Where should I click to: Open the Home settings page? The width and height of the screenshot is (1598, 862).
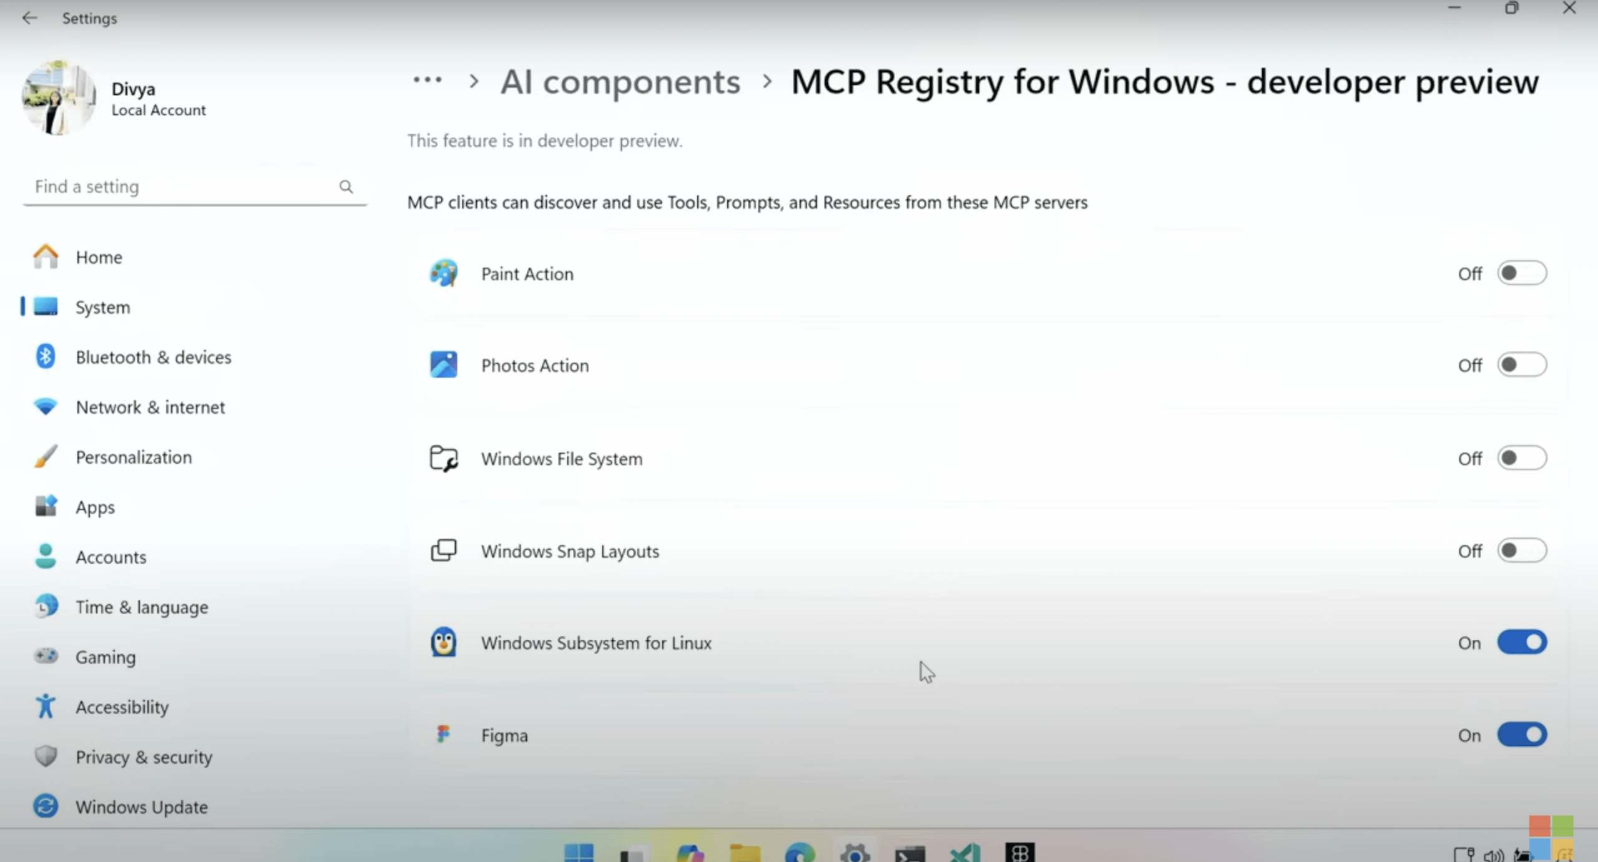pyautogui.click(x=194, y=257)
